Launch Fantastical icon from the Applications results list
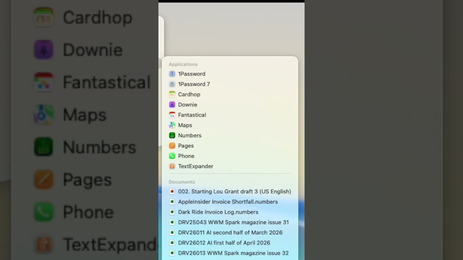463x260 pixels. [172, 115]
